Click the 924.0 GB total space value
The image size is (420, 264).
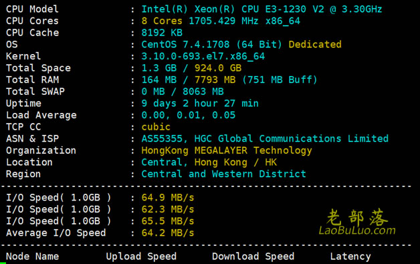pyautogui.click(x=218, y=68)
